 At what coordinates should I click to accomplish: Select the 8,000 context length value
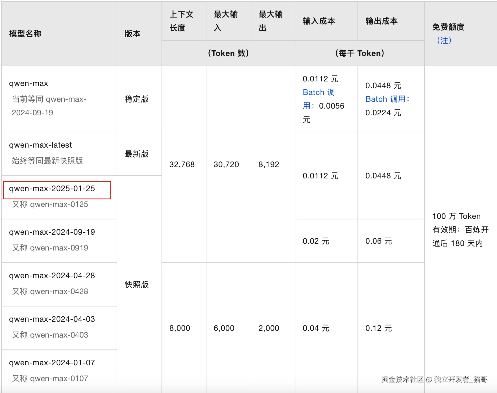tap(180, 328)
